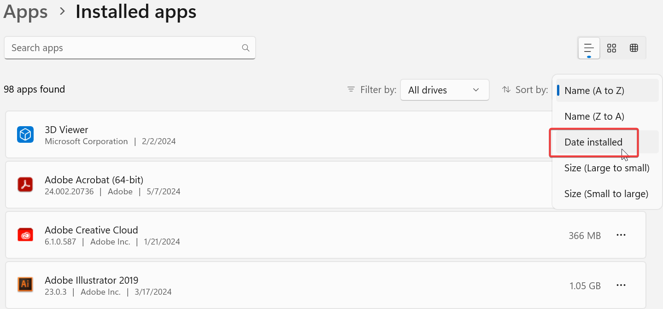Pick Size (Small to large) option
663x309 pixels.
[606, 194]
